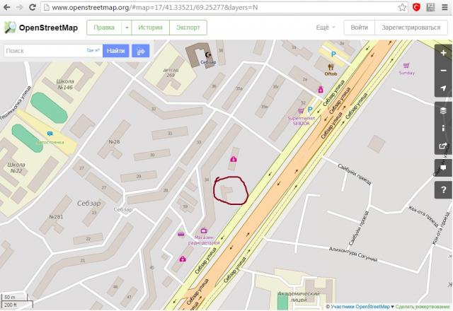This screenshot has width=453, height=311.
Task: Click the Поиск search input field
Action: [x=44, y=51]
